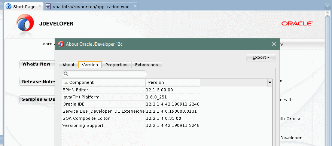Viewport: 332px width, 146px height.
Task: Click the application.wadl file icon
Action: click(x=48, y=6)
